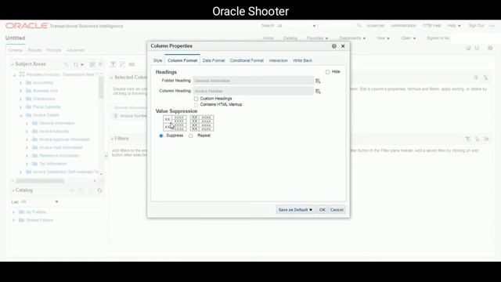The width and height of the screenshot is (501, 282).
Task: Click the search icon in Subject Areas
Action: [x=66, y=64]
